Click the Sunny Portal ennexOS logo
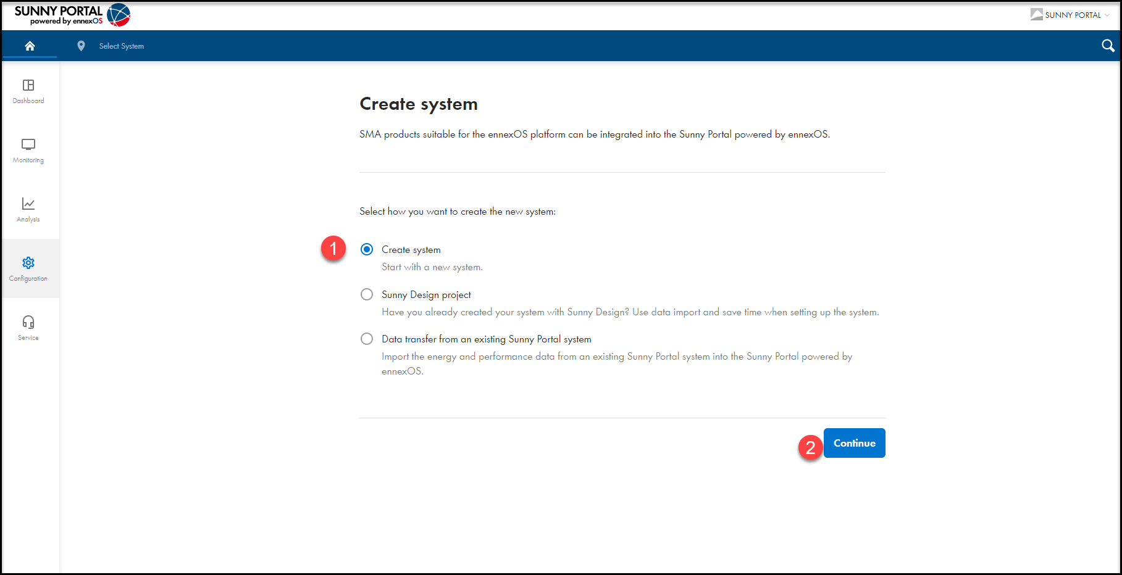Screen dimensions: 1122x575 point(72,15)
